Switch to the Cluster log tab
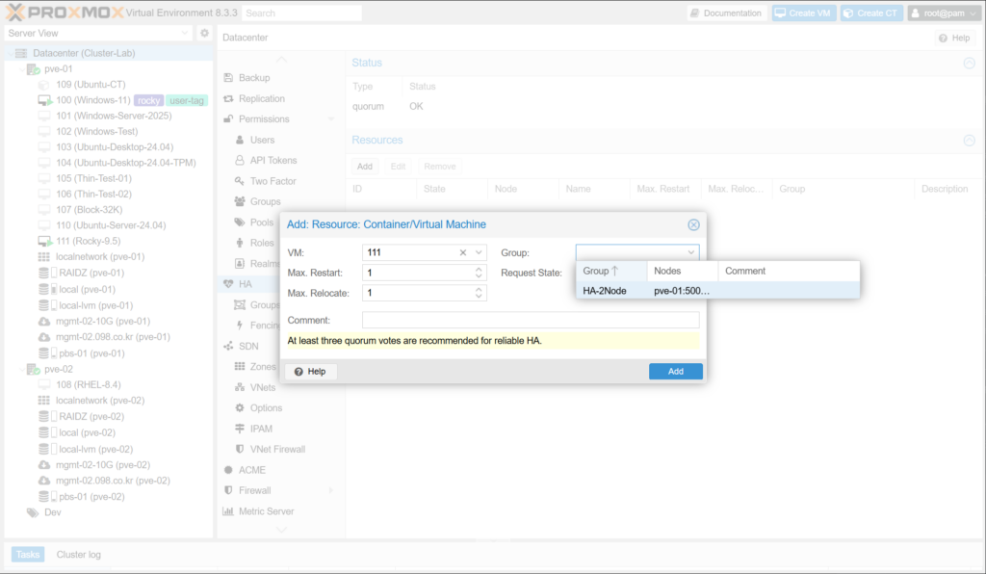The height and width of the screenshot is (574, 986). coord(78,555)
